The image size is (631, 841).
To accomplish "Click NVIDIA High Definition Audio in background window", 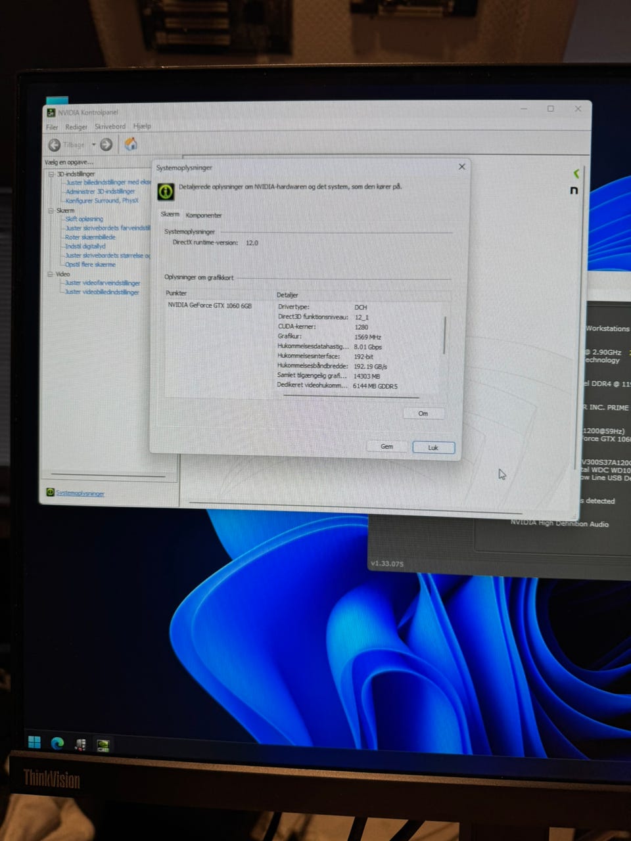I will (559, 523).
